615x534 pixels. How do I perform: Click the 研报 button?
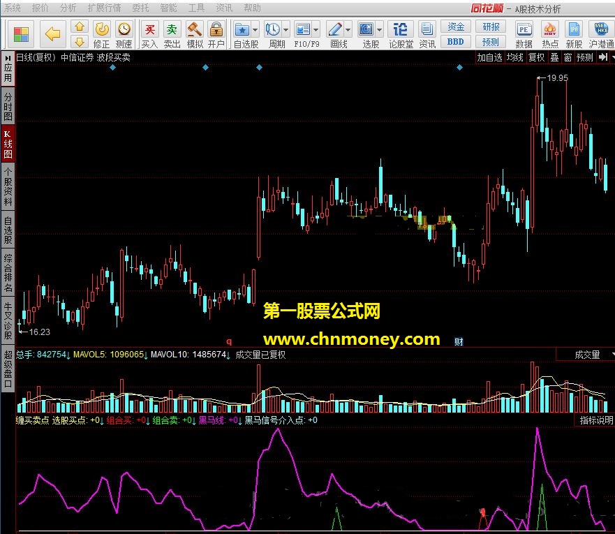pos(491,27)
